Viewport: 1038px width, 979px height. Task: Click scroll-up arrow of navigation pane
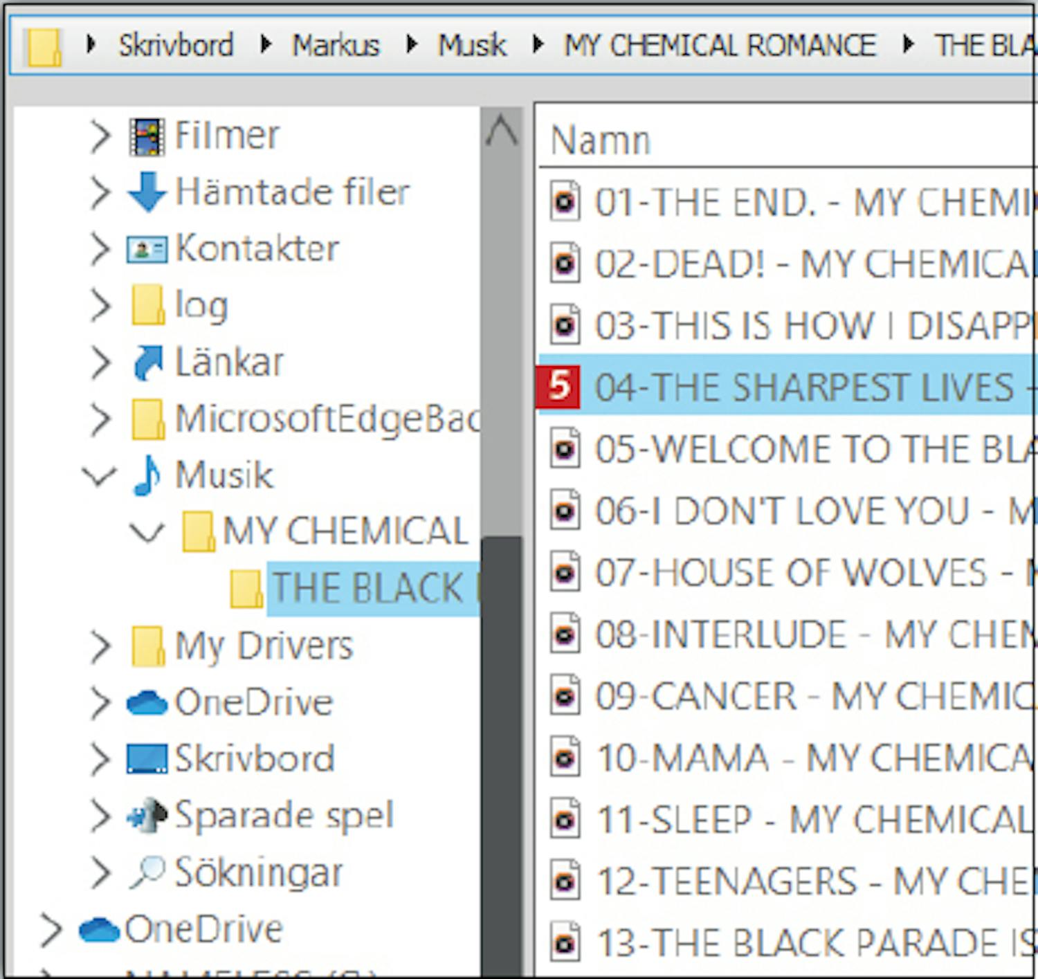[x=502, y=130]
